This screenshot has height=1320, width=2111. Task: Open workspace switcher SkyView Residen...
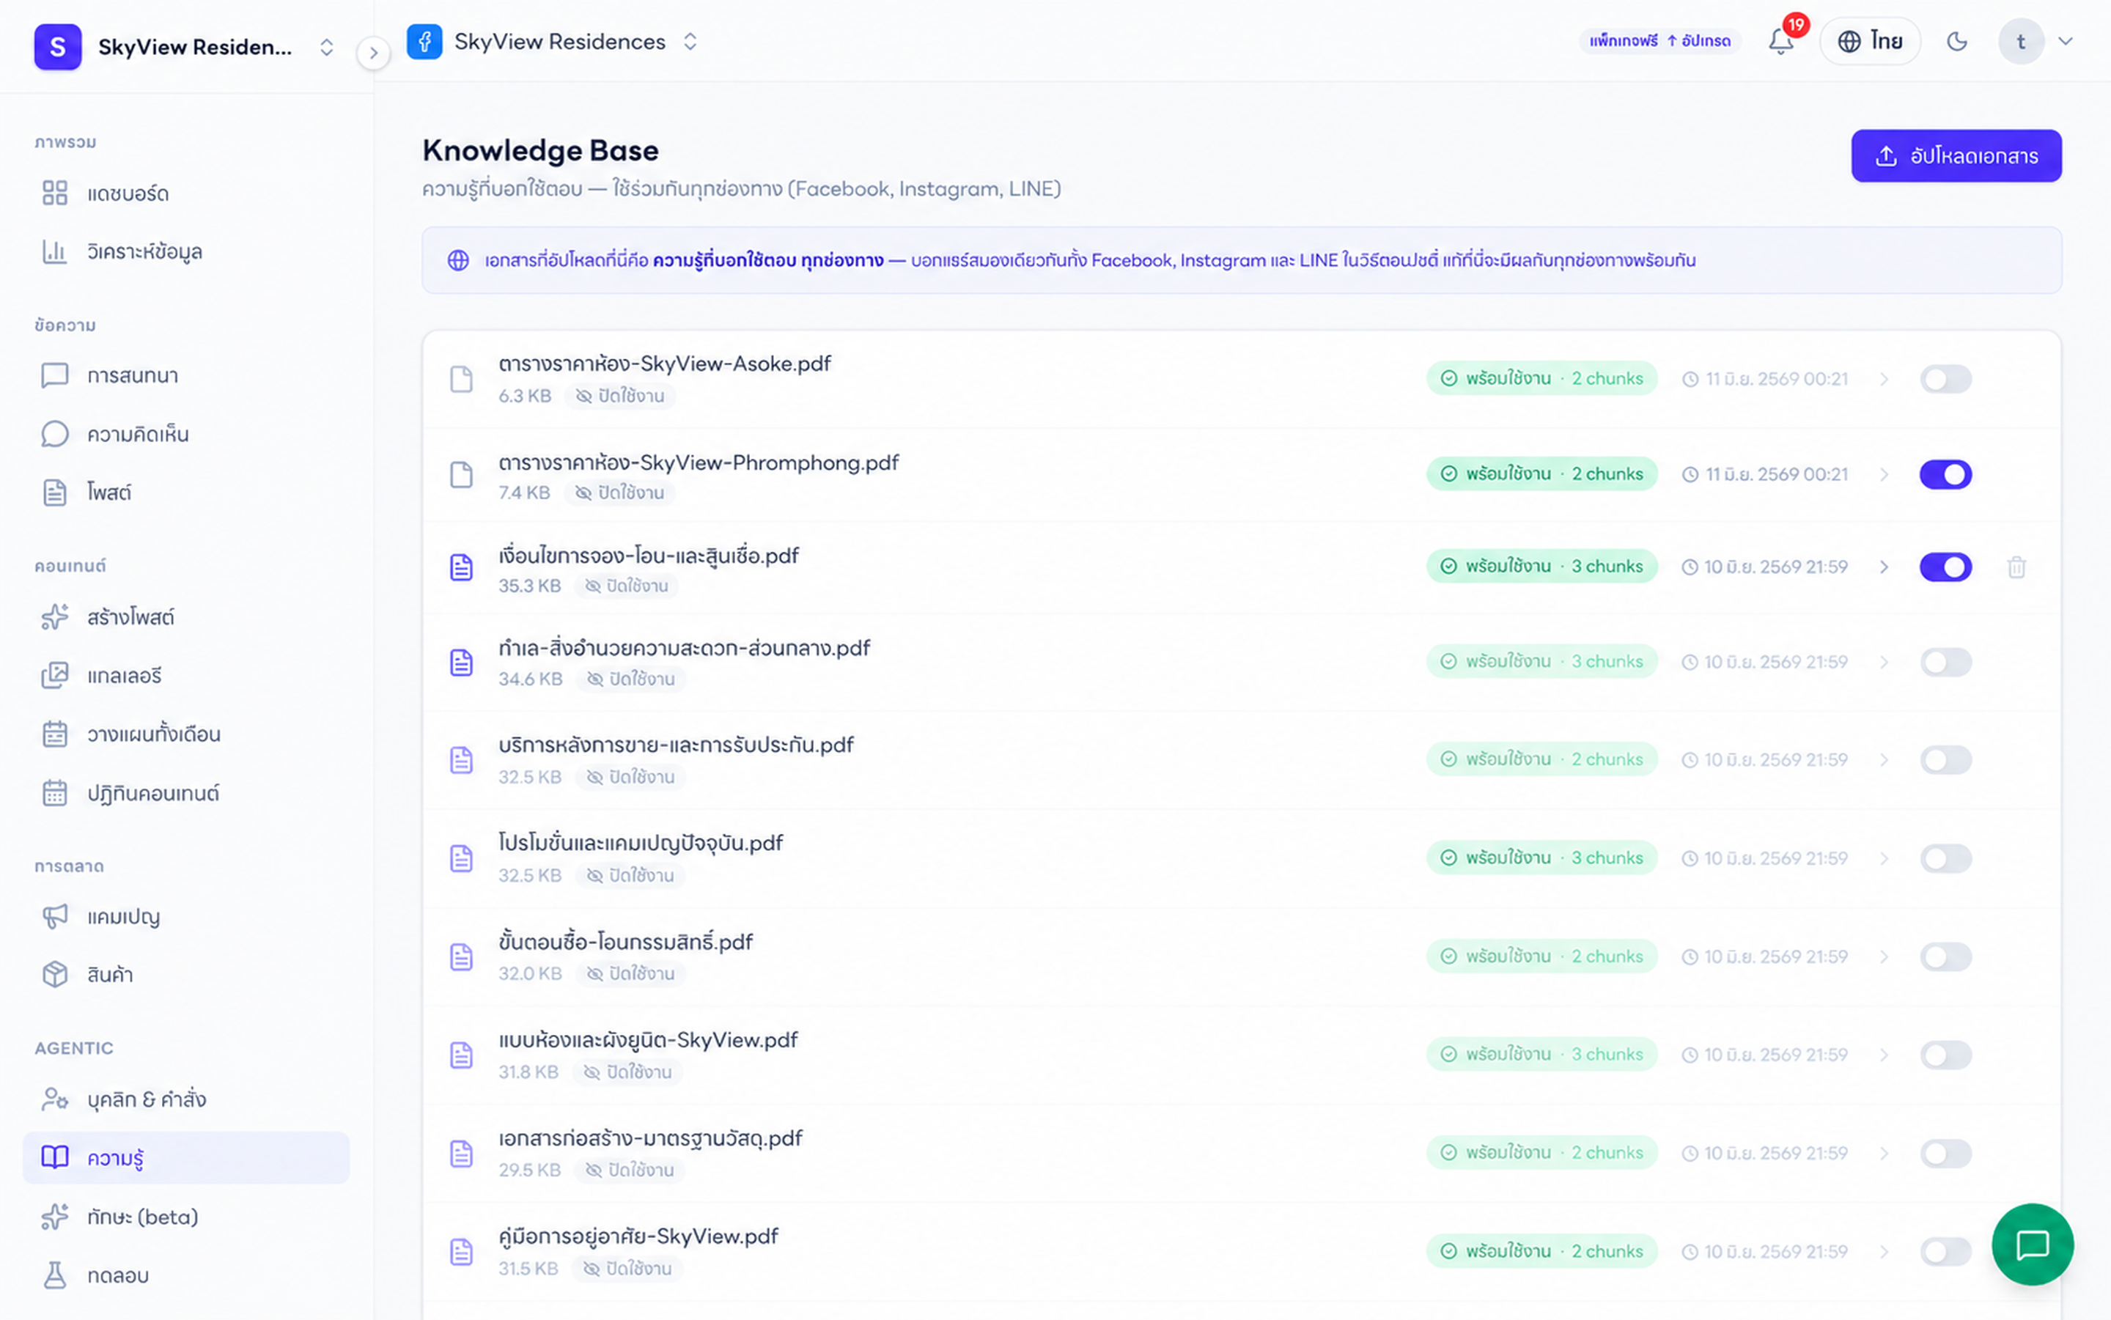pos(185,46)
